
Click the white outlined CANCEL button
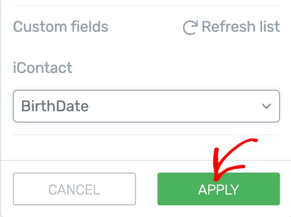tap(74, 189)
